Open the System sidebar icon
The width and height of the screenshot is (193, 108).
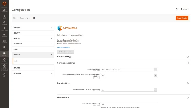pyautogui.click(x=4, y=60)
